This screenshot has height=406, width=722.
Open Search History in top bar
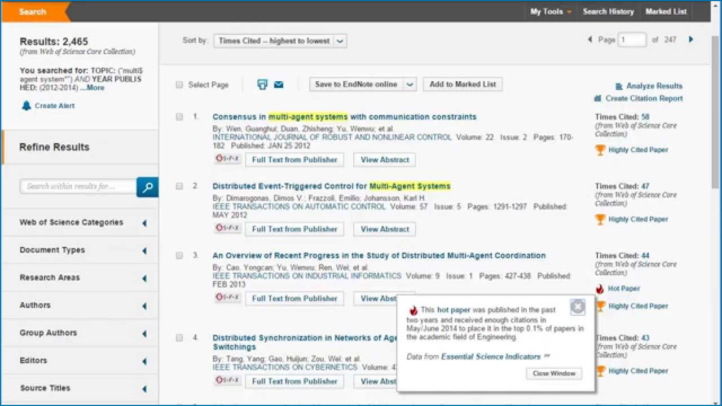608,11
